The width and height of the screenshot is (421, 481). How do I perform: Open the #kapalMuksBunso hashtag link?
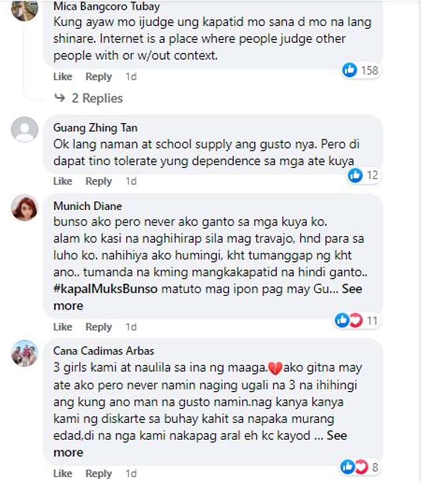106,289
